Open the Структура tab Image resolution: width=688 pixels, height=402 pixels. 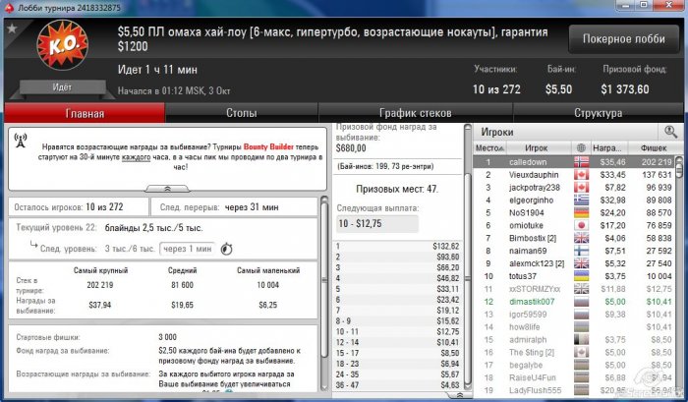coord(598,113)
